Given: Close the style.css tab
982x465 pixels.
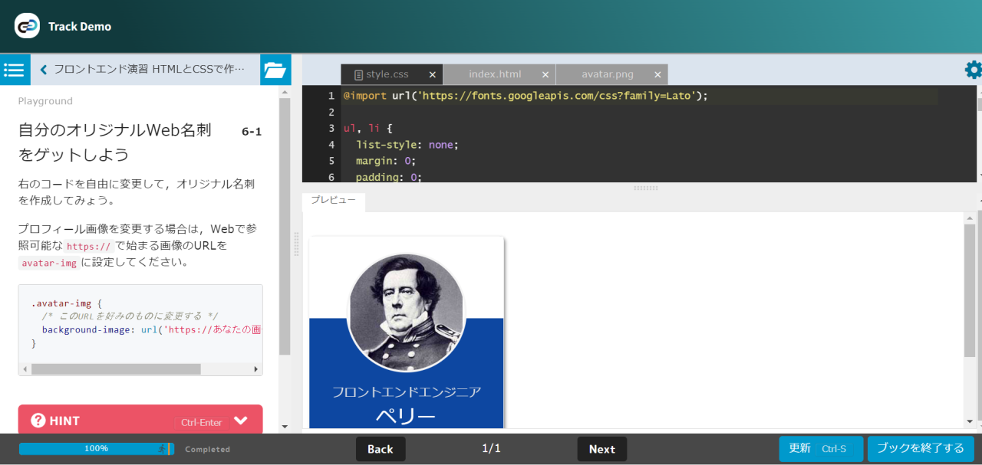Looking at the screenshot, I should point(432,75).
